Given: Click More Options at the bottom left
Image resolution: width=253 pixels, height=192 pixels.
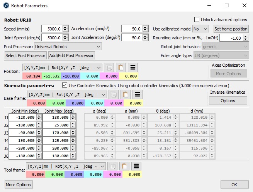Looking at the screenshot, I should coord(19,185).
